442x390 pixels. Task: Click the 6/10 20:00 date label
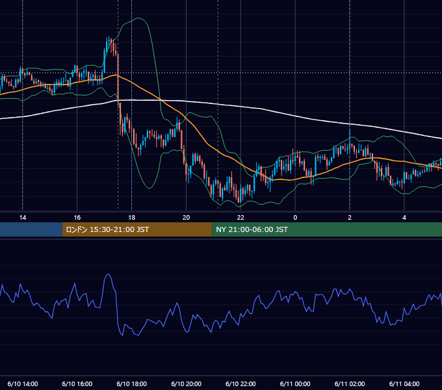(x=186, y=383)
